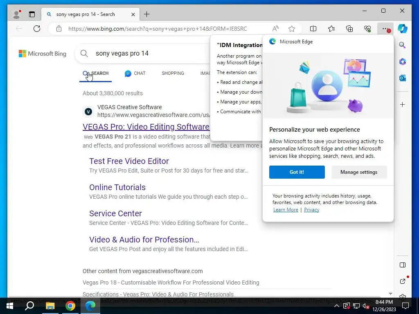Show hidden system tray icons chevron
Screen dimensions: 419x314
337,306
